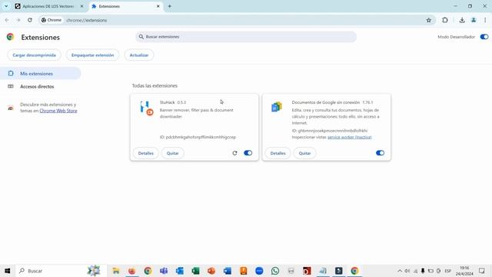The height and width of the screenshot is (277, 492).
Task: Click Empaquetar extensión button
Action: [x=92, y=55]
